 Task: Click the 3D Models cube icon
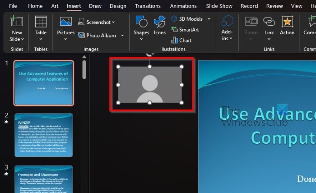174,19
